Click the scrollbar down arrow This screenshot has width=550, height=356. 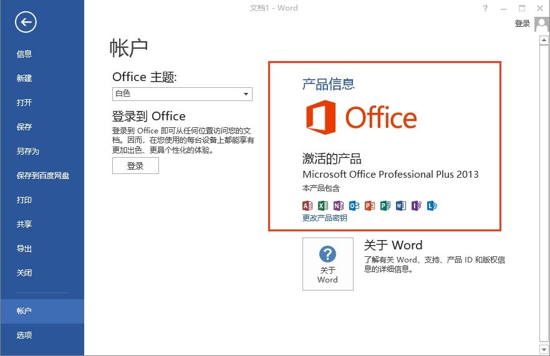click(544, 350)
